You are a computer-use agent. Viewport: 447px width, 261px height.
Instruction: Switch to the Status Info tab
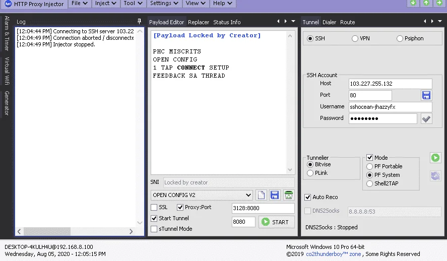227,22
